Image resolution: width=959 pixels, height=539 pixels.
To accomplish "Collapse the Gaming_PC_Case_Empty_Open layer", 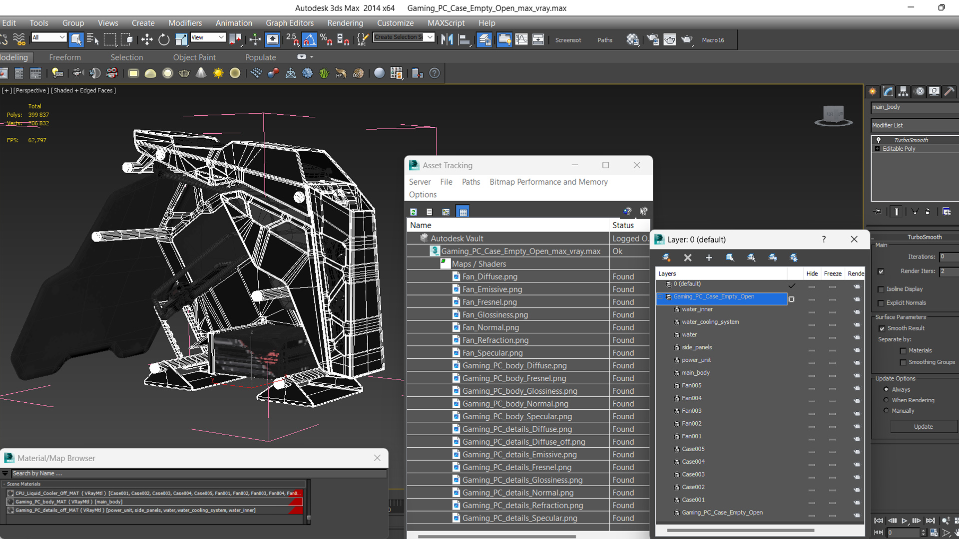I will coord(660,297).
